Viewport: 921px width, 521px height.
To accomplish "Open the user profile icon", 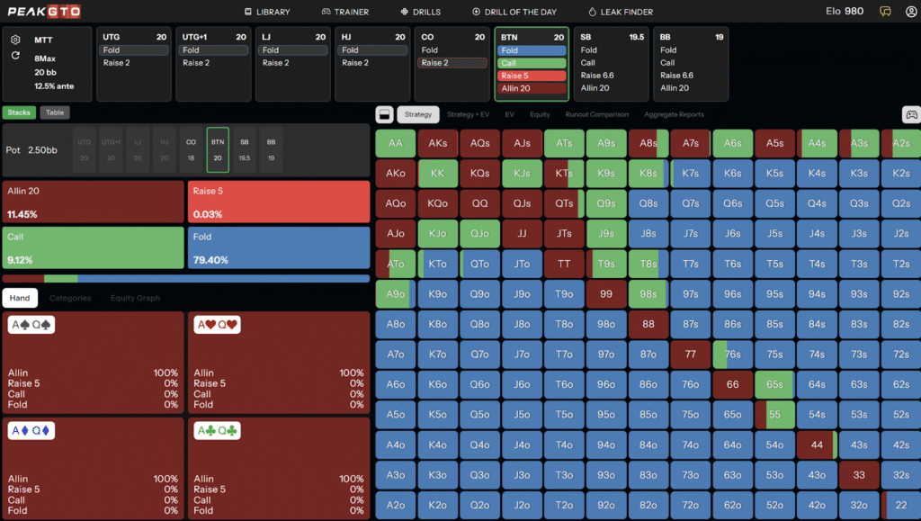I will [911, 12].
